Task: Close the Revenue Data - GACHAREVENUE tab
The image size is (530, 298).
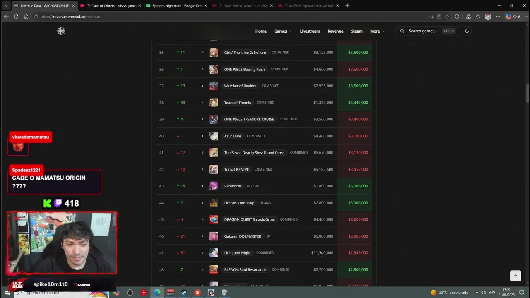Action: point(73,6)
